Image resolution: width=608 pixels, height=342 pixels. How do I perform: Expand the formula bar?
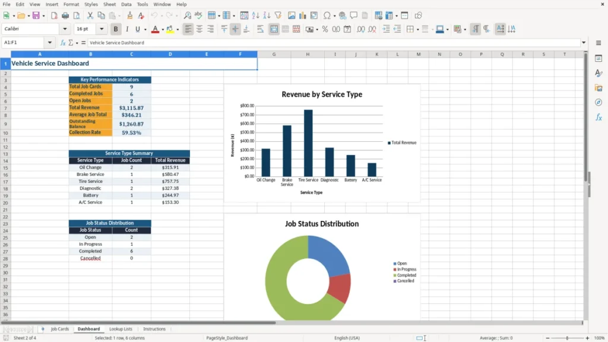coord(584,43)
